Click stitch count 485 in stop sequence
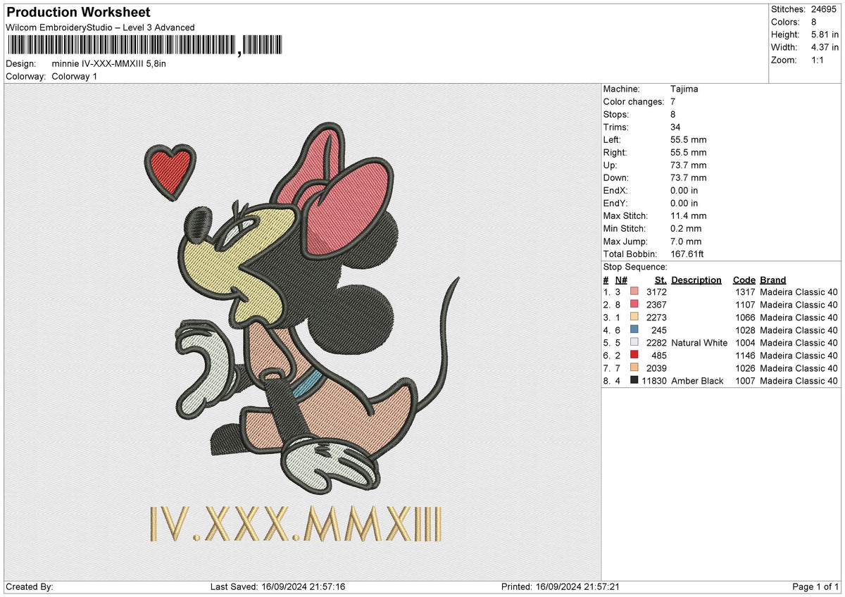The height and width of the screenshot is (597, 845). tap(658, 356)
